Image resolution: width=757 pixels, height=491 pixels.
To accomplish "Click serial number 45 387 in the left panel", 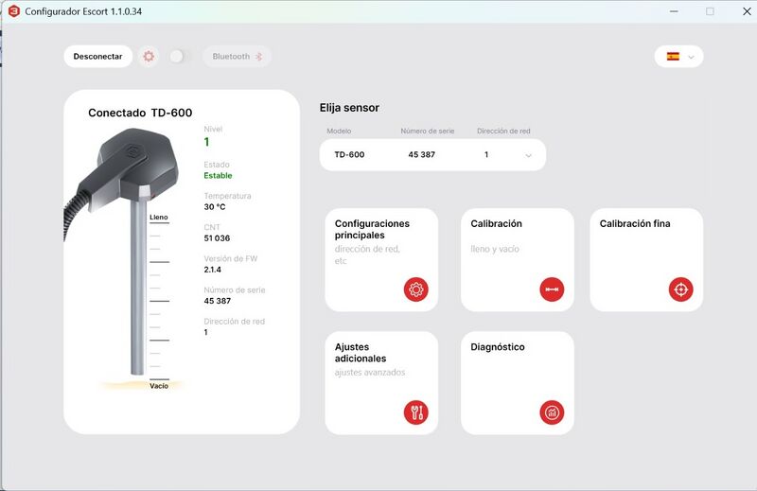I will [218, 301].
